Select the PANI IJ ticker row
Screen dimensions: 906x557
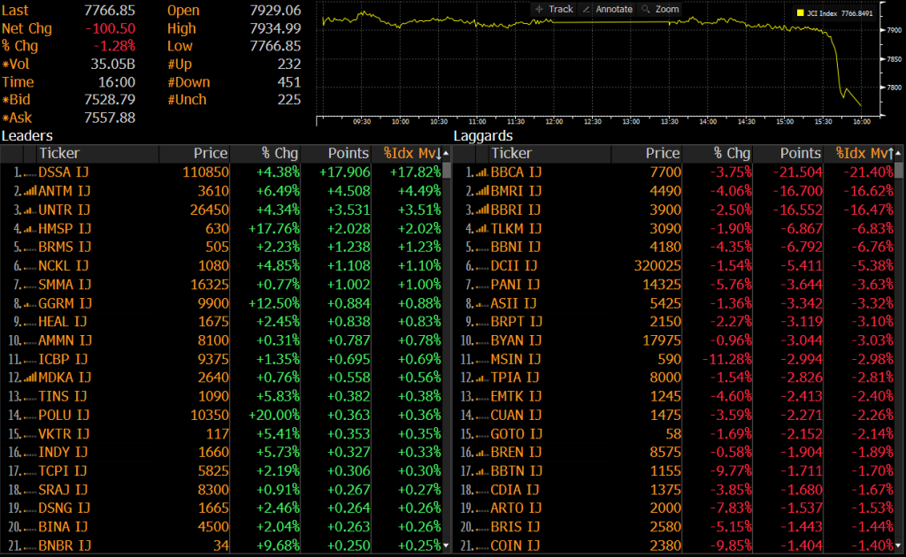coord(673,285)
